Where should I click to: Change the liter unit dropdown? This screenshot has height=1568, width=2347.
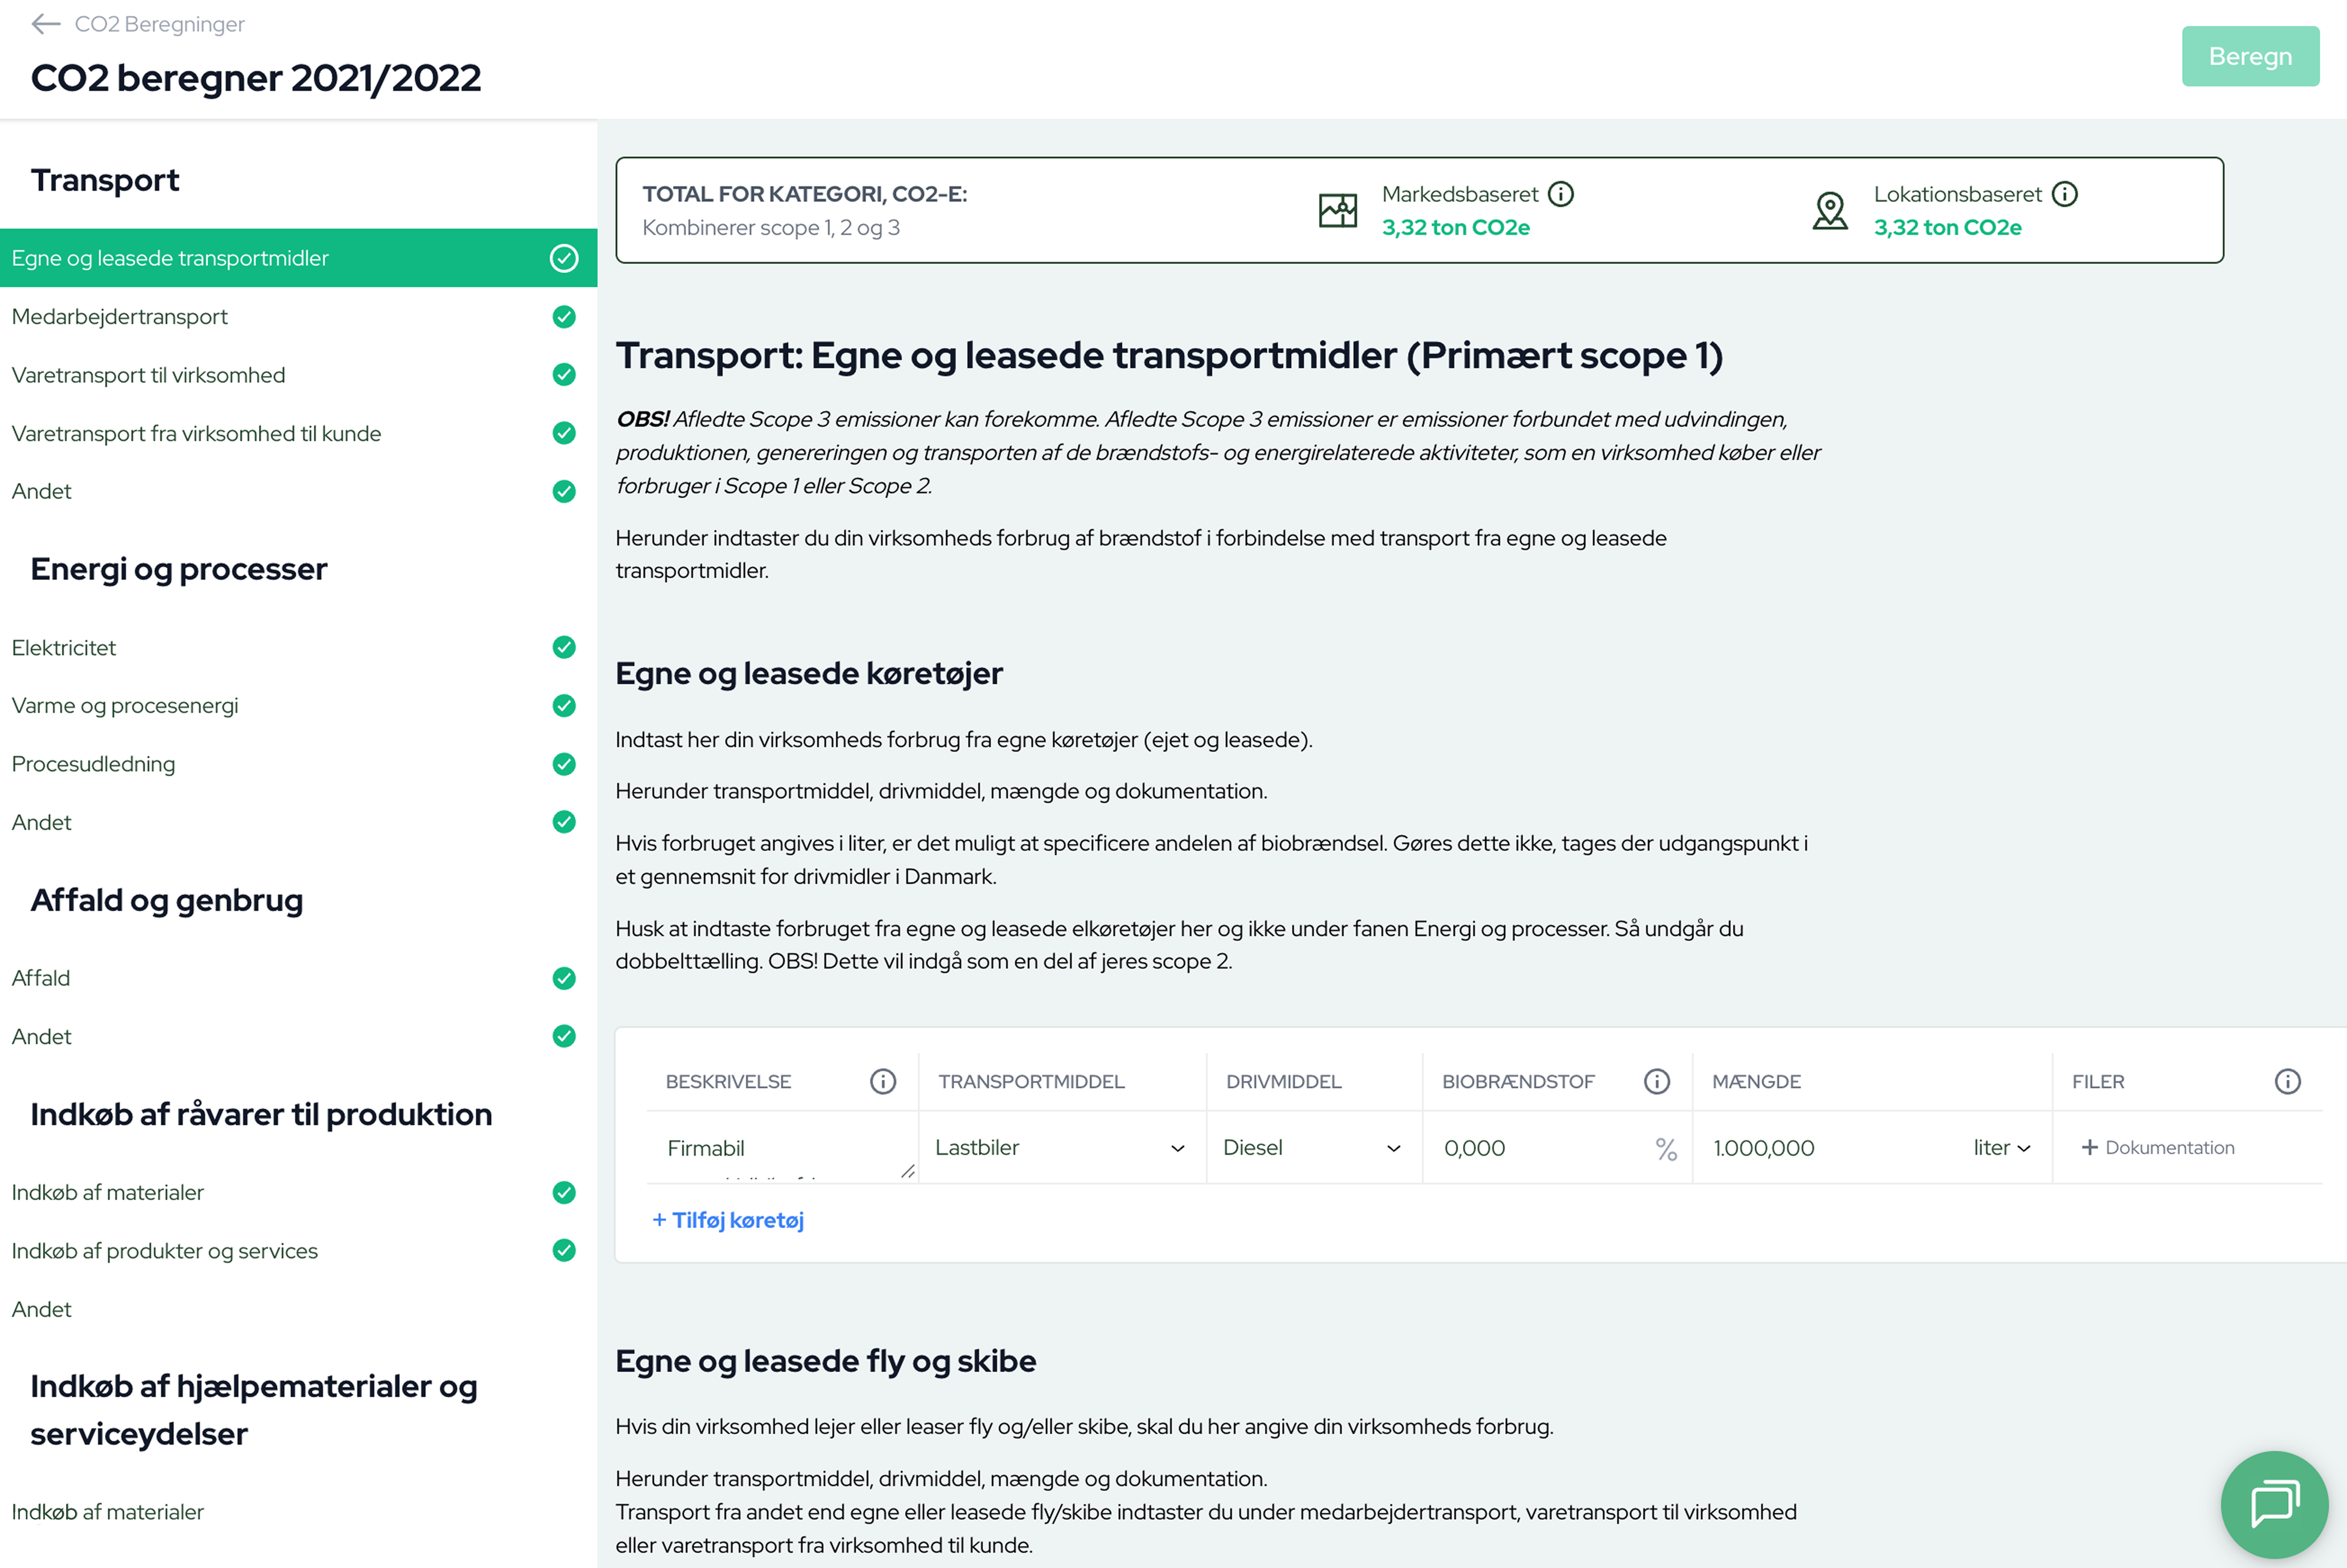2001,1148
